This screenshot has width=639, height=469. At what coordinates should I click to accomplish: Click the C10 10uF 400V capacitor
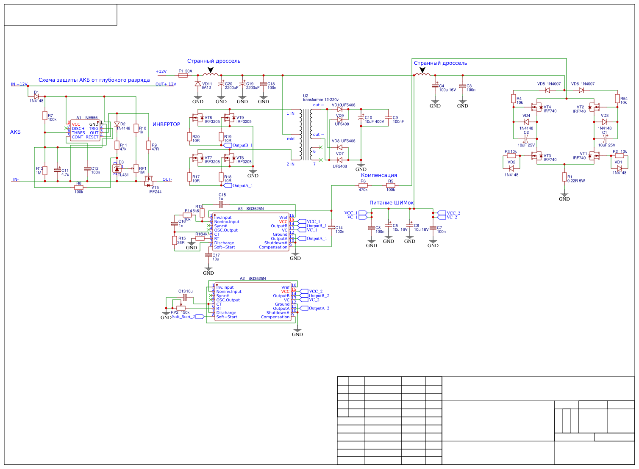pos(361,117)
